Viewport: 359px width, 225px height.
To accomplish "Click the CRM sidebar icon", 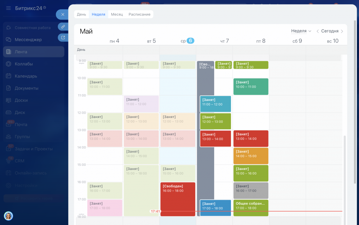I will pyautogui.click(x=8, y=161).
